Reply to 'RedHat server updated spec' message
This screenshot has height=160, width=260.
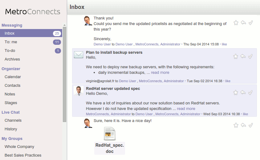pos(243,92)
